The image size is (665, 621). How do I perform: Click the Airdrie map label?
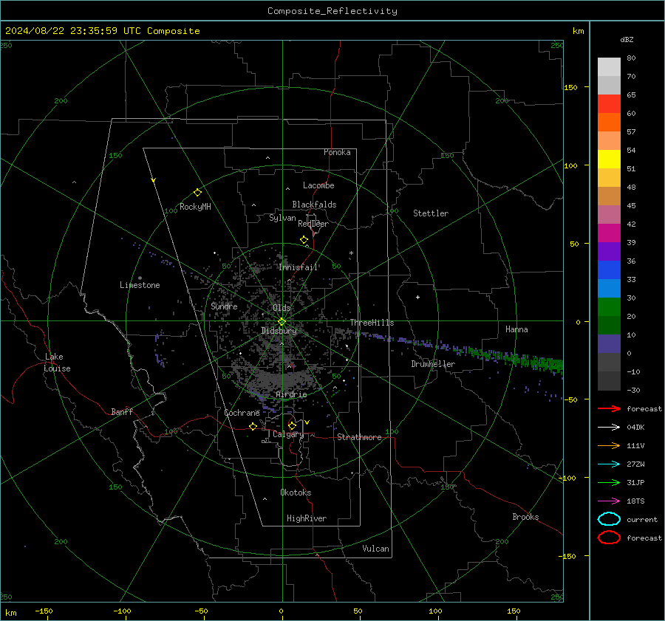tap(291, 394)
